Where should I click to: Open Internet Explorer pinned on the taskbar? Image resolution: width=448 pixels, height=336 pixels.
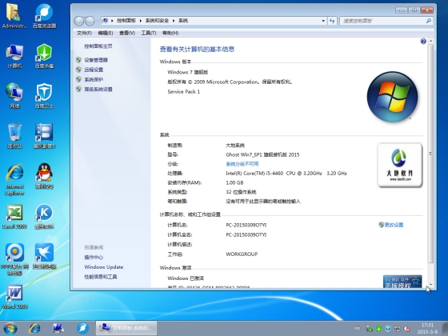(34, 329)
